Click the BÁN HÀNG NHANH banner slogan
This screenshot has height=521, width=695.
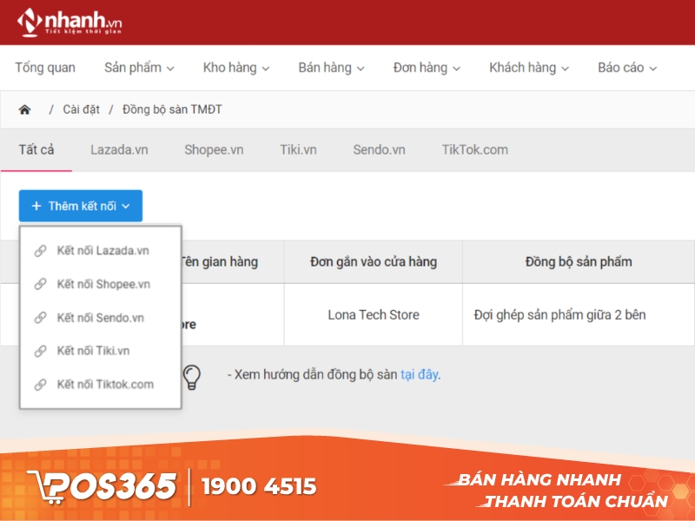tap(539, 480)
